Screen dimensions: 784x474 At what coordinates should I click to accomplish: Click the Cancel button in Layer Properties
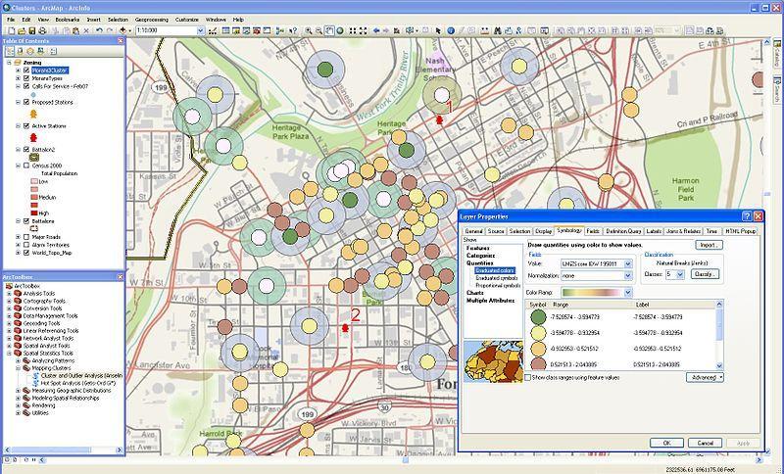705,443
